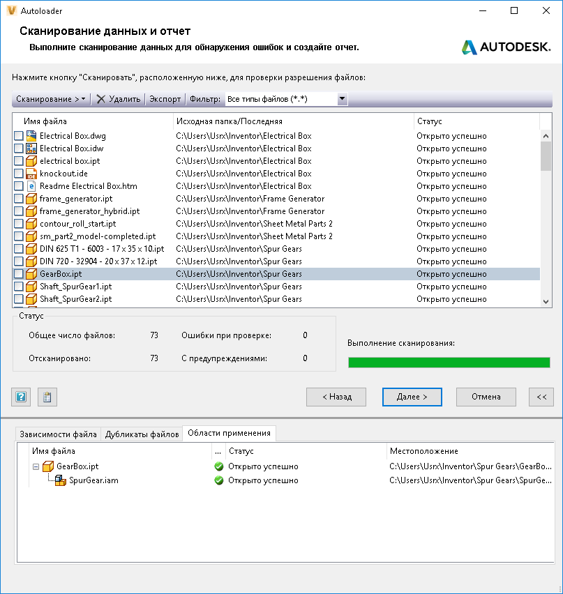Sort by Имя файла column header

coord(93,121)
